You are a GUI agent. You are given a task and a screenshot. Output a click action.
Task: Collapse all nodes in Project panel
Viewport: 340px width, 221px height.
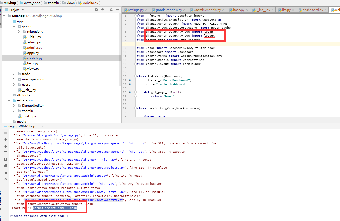(x=103, y=10)
